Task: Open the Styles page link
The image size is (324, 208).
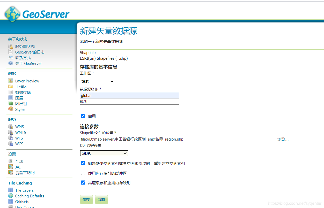Action: [20, 109]
